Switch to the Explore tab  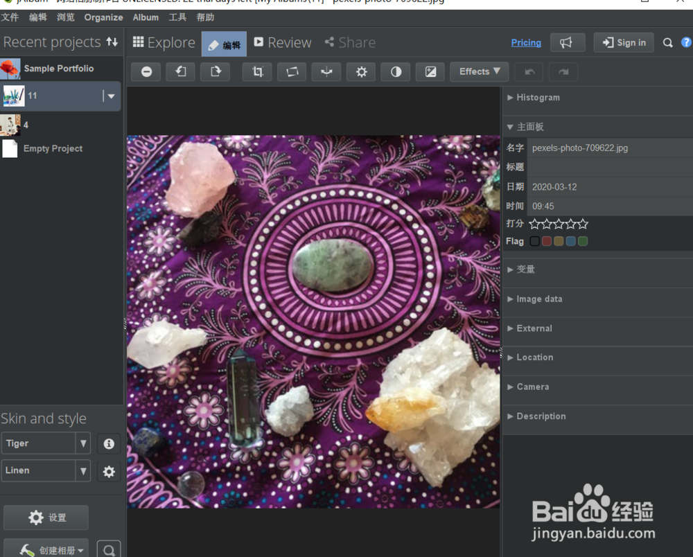(x=164, y=42)
